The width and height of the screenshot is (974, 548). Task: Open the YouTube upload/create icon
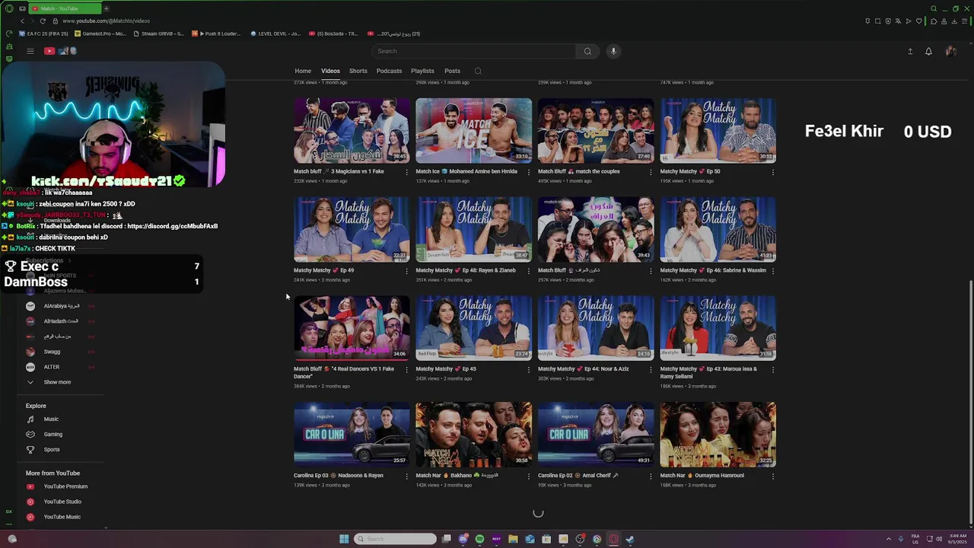[910, 51]
